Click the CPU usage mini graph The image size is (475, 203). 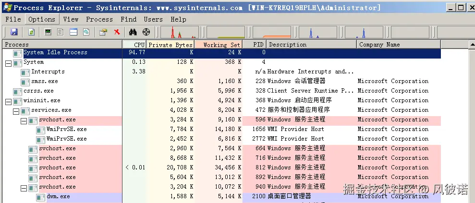pyautogui.click(x=179, y=32)
